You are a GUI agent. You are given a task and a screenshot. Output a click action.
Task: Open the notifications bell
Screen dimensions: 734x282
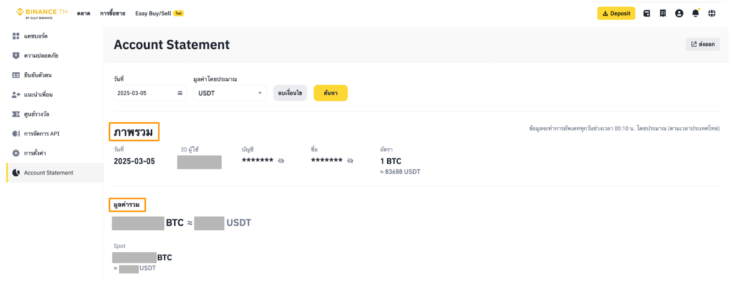click(x=695, y=13)
